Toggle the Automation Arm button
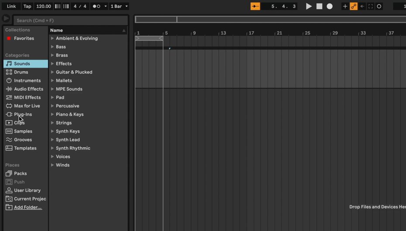Image resolution: width=406 pixels, height=231 pixels. [x=354, y=6]
